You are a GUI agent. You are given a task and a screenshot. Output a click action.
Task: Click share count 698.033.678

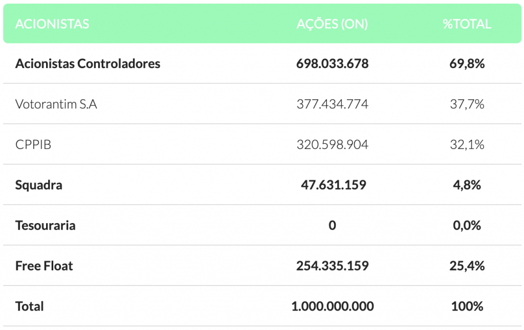coord(332,63)
